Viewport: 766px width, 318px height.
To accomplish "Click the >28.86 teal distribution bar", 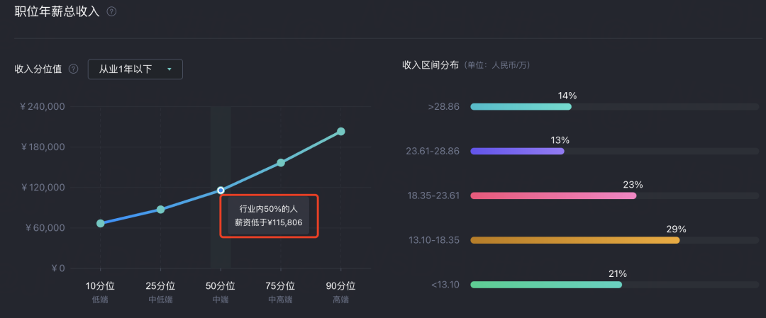I will pyautogui.click(x=521, y=106).
